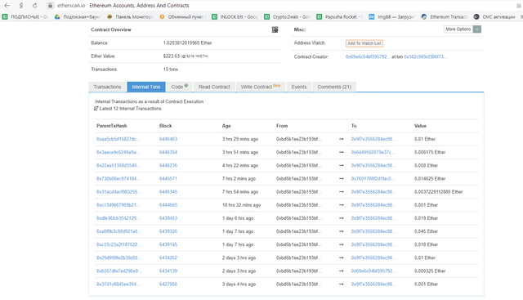Open the 'СМС активации' bookmark
Viewport: 523px width, 300px height.
click(495, 16)
